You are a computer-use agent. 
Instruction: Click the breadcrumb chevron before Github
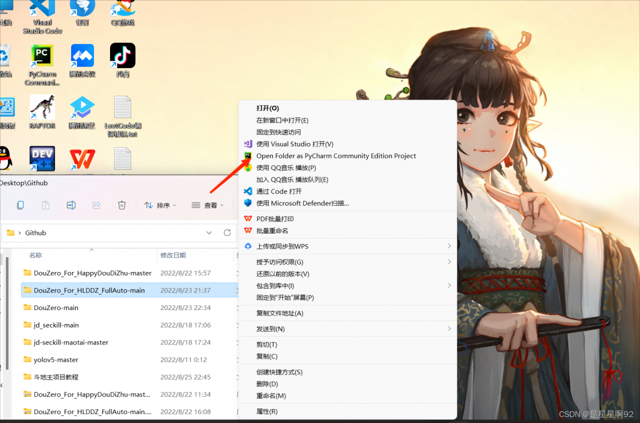20,232
